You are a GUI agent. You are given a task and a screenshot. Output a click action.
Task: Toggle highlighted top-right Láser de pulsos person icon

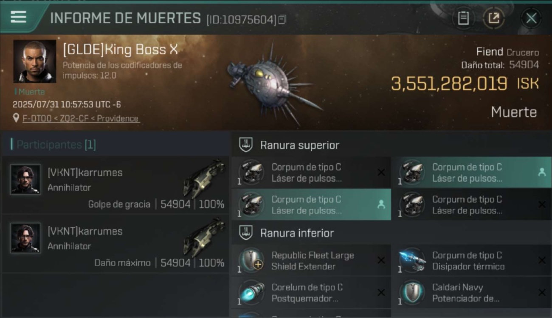pyautogui.click(x=542, y=172)
